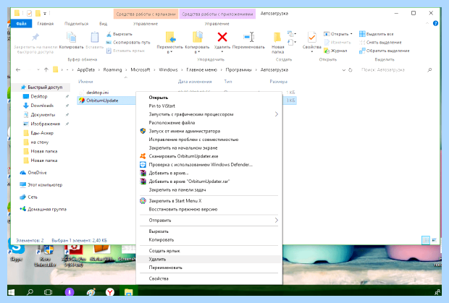Open the recent locations dropdown arrow
Image resolution: width=449 pixels, height=303 pixels.
38,69
